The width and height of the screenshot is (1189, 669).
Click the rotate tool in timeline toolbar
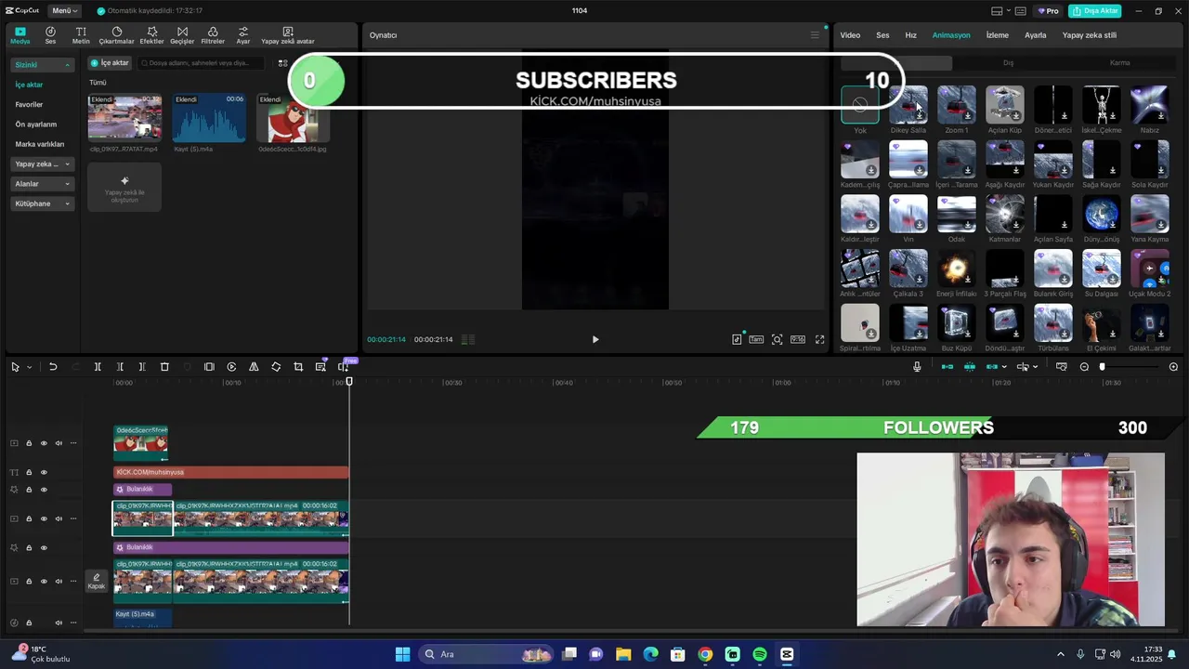[x=276, y=367]
